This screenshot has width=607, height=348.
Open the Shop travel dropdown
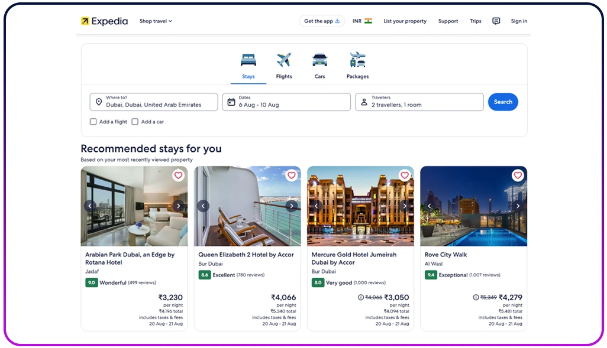pos(155,21)
